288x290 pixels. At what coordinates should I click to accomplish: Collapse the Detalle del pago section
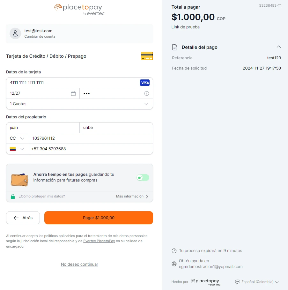[x=278, y=47]
